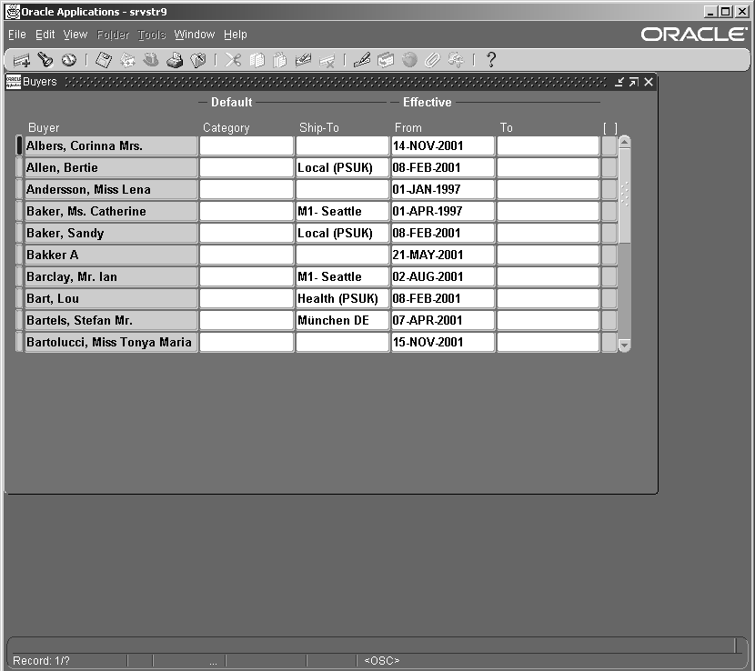Image resolution: width=755 pixels, height=671 pixels.
Task: Open the Tools menu
Action: point(151,35)
